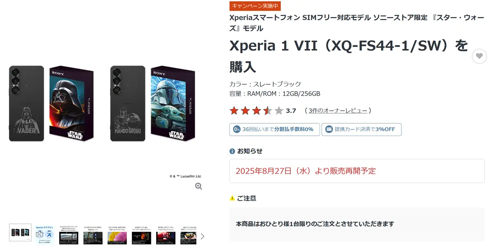
Task: Click the キャンペーン実施中 orange label
Action: point(255,6)
